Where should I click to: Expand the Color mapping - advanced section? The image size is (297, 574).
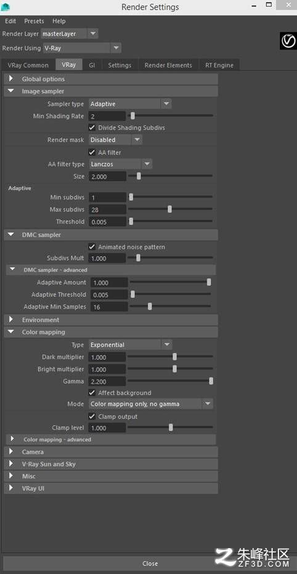pos(111,439)
